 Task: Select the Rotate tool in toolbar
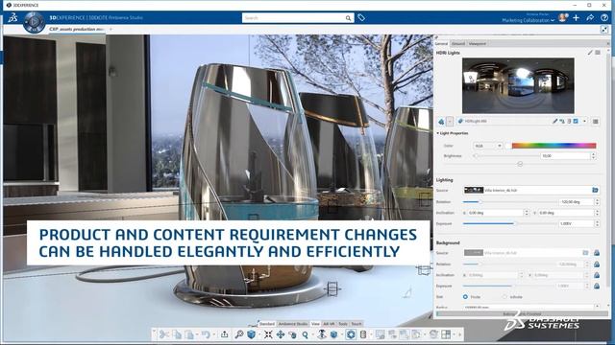tap(292, 334)
